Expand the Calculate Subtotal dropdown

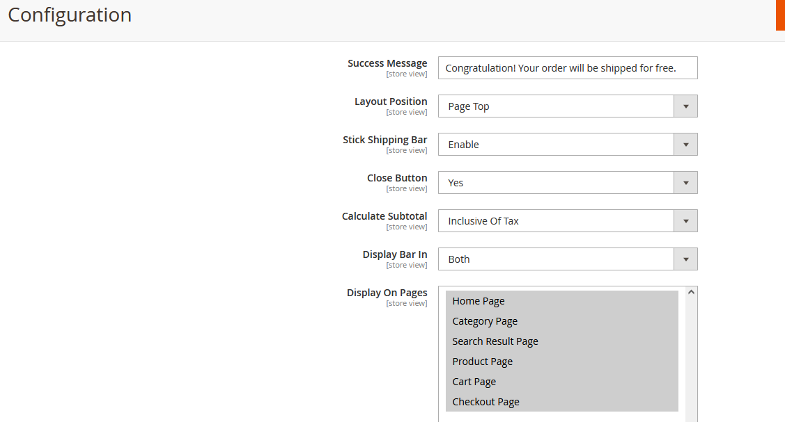(x=567, y=221)
